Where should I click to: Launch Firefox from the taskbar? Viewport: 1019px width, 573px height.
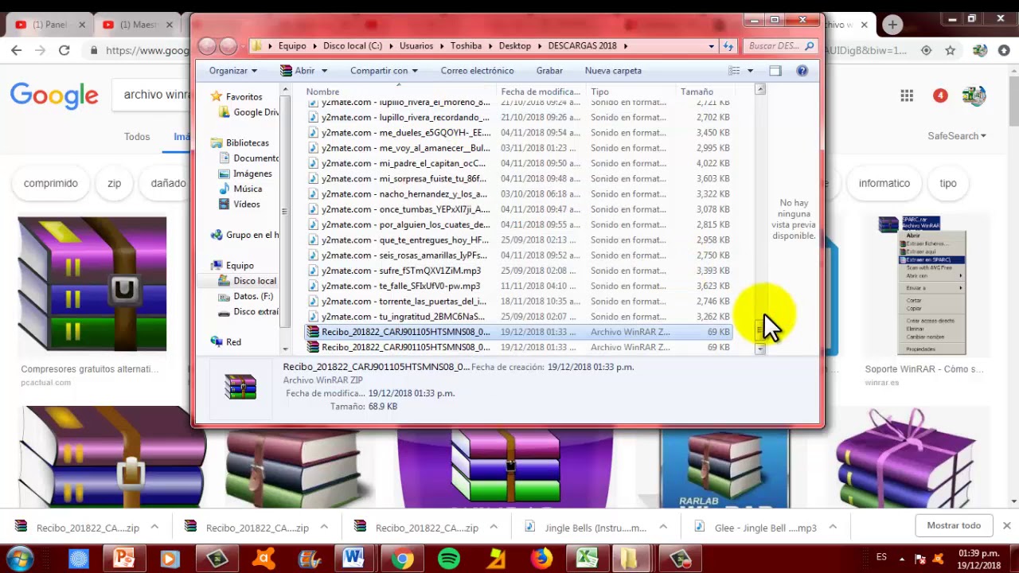tap(541, 559)
